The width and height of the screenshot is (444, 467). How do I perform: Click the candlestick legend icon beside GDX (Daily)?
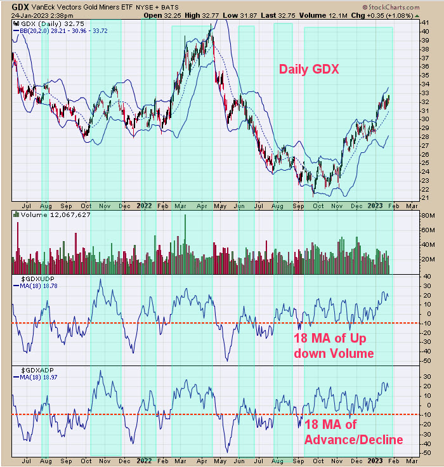[16, 23]
